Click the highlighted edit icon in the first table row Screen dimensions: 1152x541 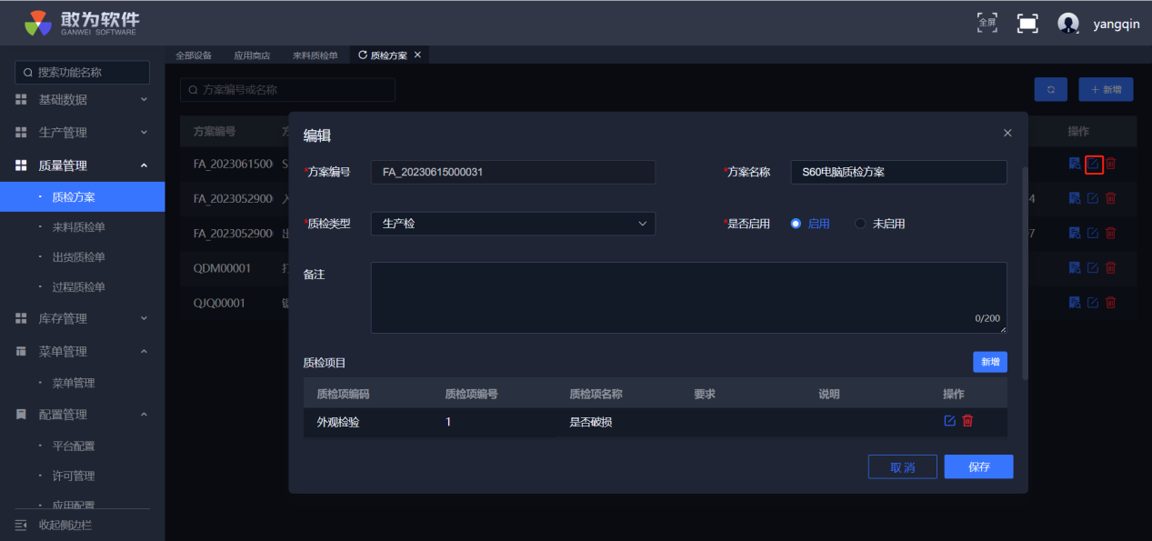[1094, 165]
